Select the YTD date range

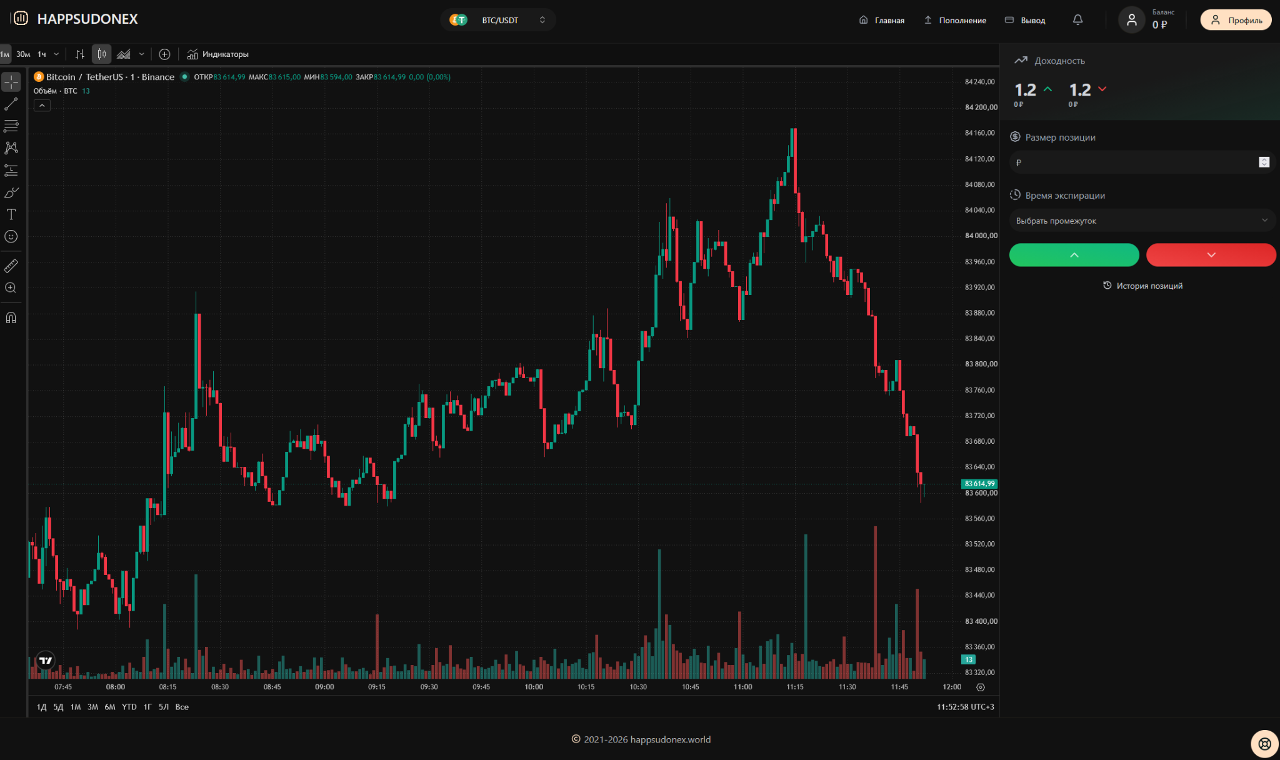pyautogui.click(x=129, y=707)
